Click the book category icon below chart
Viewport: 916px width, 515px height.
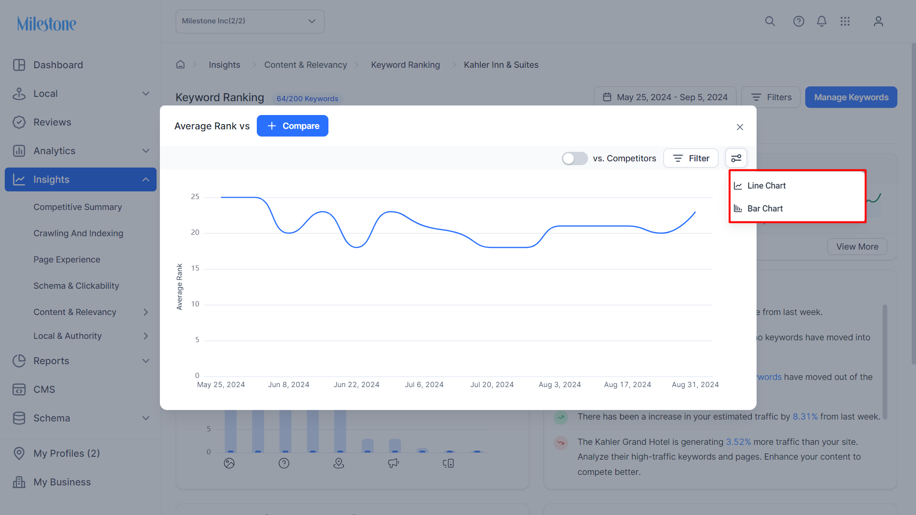coord(448,463)
